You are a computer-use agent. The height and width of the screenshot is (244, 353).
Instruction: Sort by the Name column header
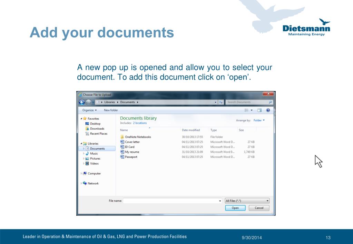pyautogui.click(x=124, y=130)
